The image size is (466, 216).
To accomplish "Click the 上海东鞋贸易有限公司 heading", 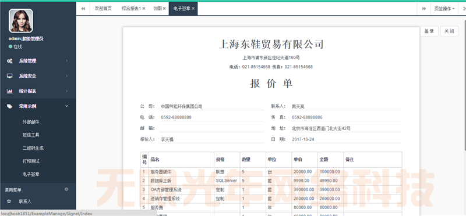I will click(271, 45).
